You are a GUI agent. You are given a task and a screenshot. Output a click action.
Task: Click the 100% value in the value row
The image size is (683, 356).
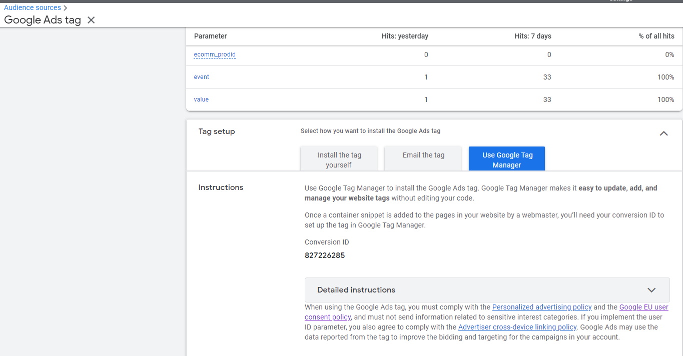[666, 99]
